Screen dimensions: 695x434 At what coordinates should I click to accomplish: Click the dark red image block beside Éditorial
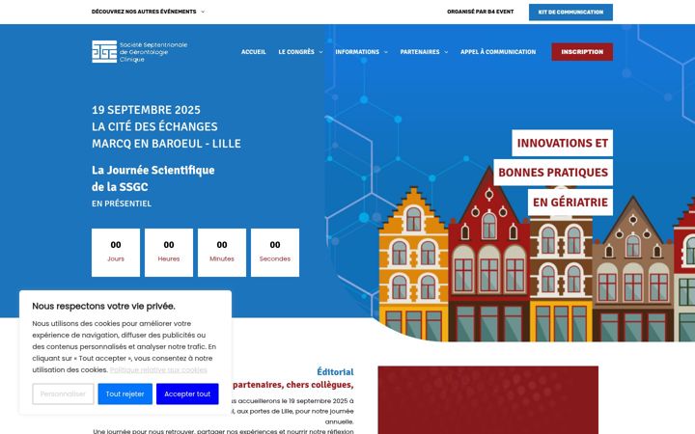click(x=488, y=400)
